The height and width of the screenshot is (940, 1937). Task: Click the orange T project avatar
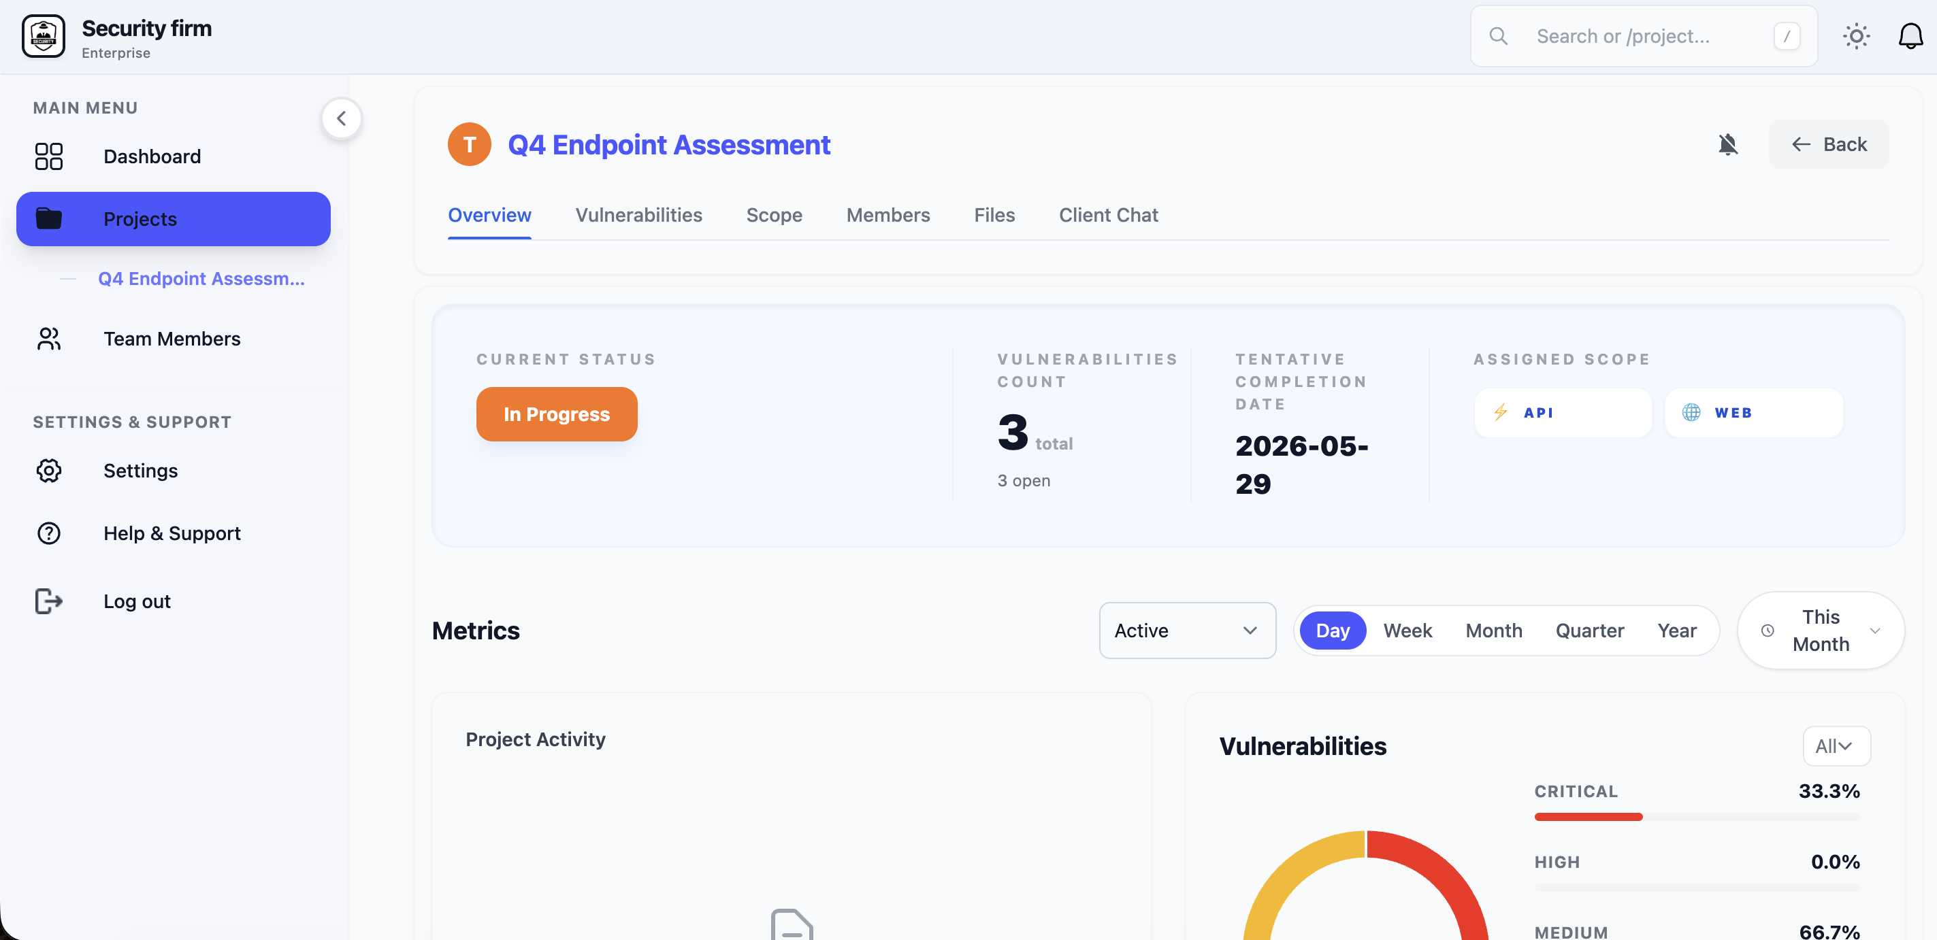point(469,144)
